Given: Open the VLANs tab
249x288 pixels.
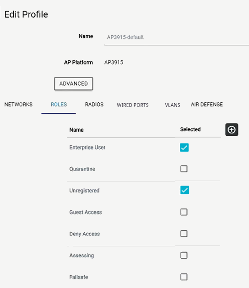Looking at the screenshot, I should [172, 105].
